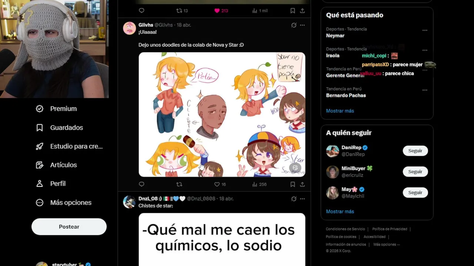Reply to the Glivhs doodles tweet

141,184
